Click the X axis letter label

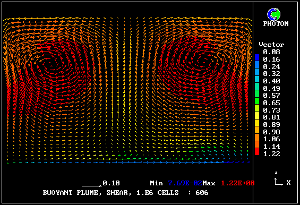(288, 182)
